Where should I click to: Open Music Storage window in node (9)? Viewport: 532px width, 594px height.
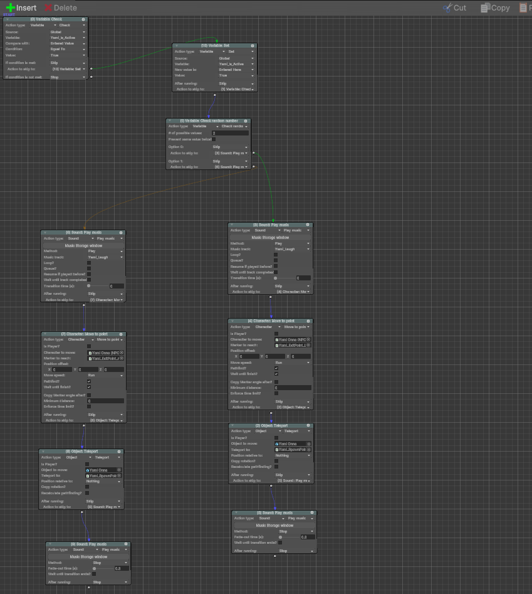[x=88, y=556]
